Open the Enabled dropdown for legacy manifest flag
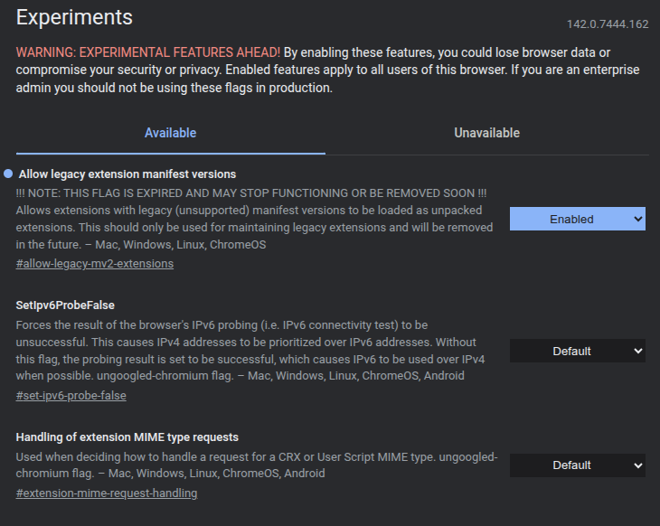 [577, 219]
